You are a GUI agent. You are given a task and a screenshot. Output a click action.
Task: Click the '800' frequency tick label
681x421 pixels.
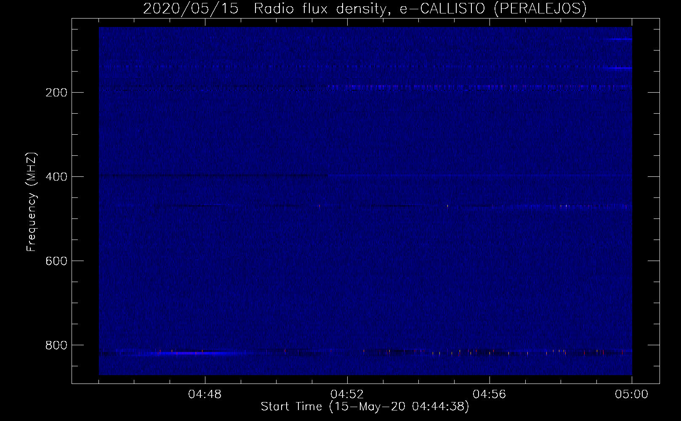point(56,345)
